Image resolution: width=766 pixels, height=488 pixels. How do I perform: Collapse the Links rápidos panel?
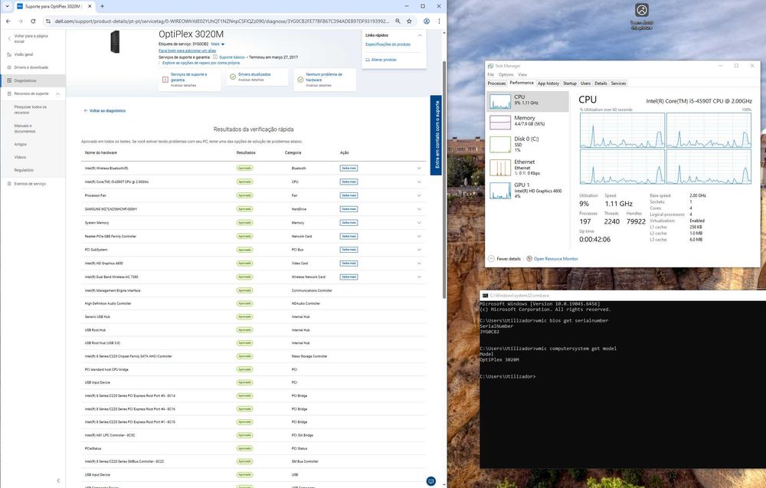[x=419, y=35]
